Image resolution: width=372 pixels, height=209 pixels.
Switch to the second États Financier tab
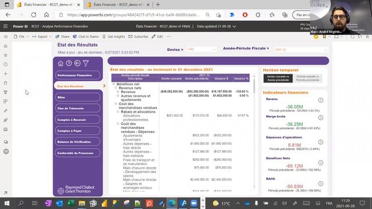coord(117,5)
